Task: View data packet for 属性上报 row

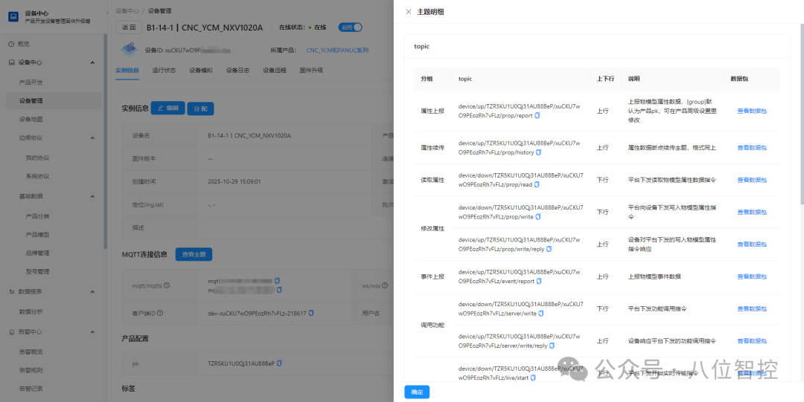Action: point(752,111)
